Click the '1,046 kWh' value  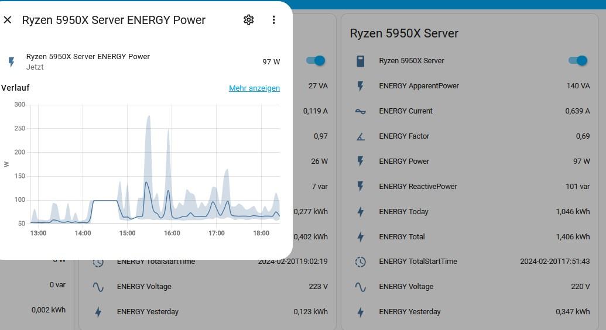tap(573, 211)
